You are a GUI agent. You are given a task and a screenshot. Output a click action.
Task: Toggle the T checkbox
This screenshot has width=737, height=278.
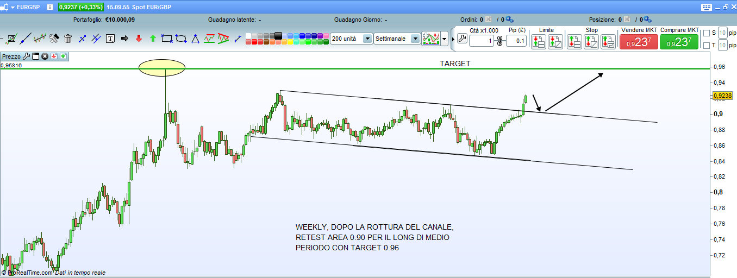(x=707, y=46)
